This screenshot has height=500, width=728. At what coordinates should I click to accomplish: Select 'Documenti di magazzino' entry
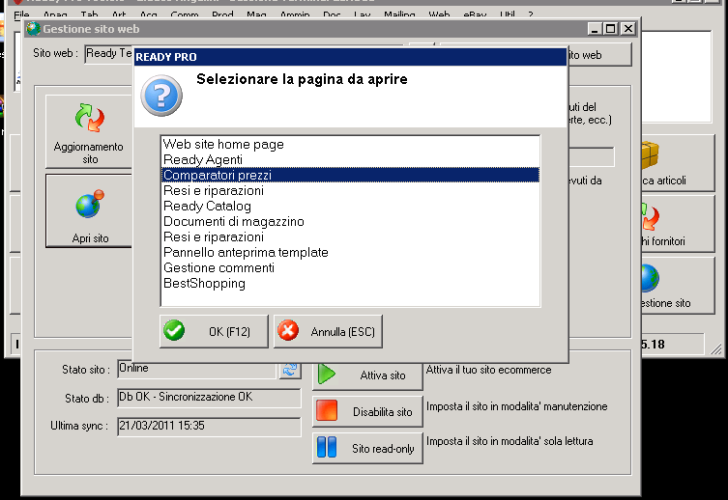pyautogui.click(x=350, y=221)
